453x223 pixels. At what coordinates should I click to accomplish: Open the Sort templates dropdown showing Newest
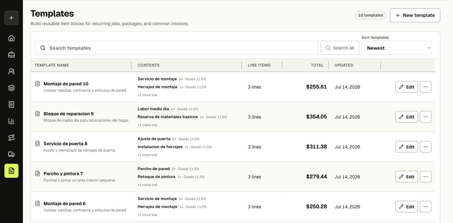coord(397,48)
